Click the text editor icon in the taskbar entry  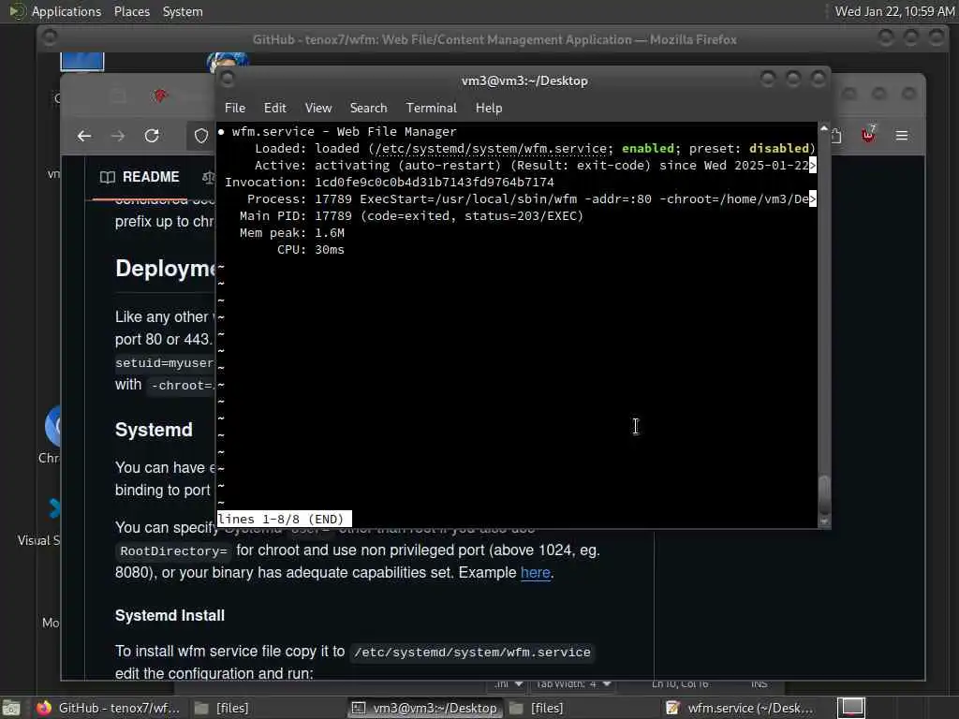672,708
